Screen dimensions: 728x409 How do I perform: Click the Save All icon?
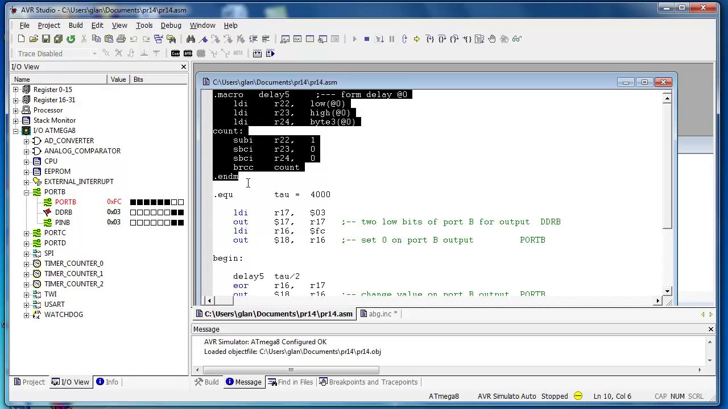58,39
